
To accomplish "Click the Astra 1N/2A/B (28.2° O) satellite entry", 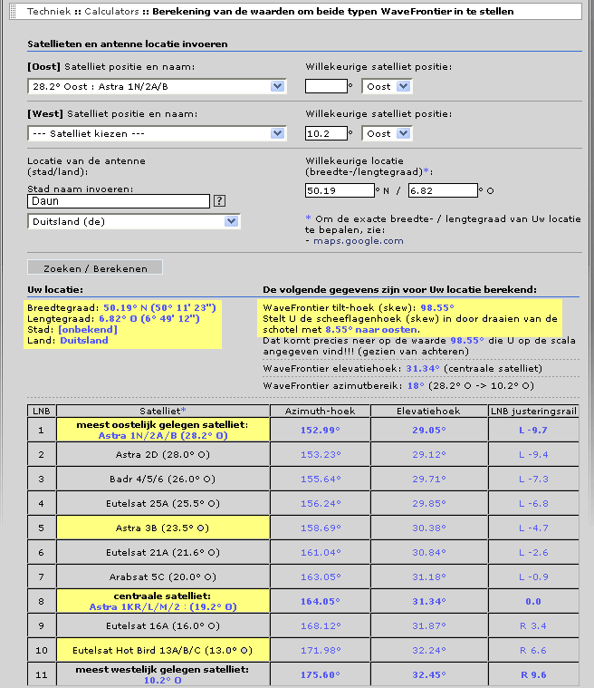I will (163, 436).
